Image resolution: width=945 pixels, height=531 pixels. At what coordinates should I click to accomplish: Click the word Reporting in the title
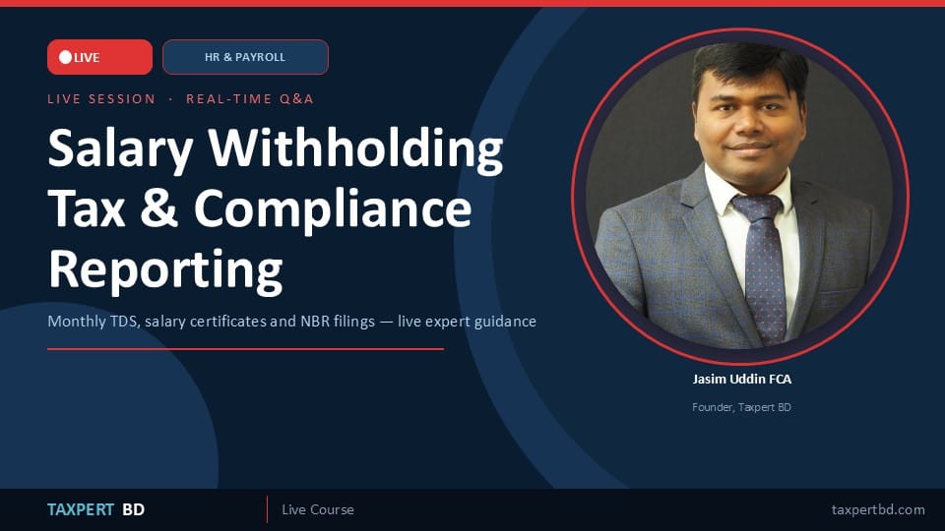(165, 269)
